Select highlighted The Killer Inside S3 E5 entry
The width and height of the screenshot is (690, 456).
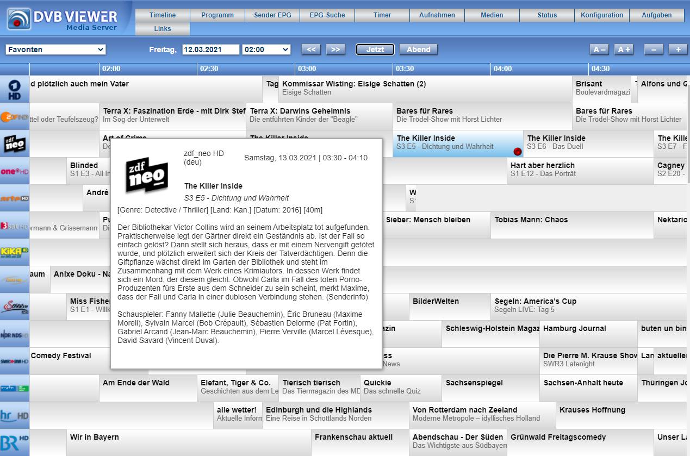[458, 143]
